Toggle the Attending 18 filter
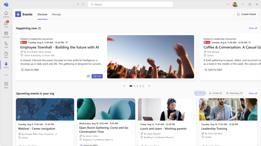Image resolution: width=261 pixels, height=146 pixels. click(234, 93)
